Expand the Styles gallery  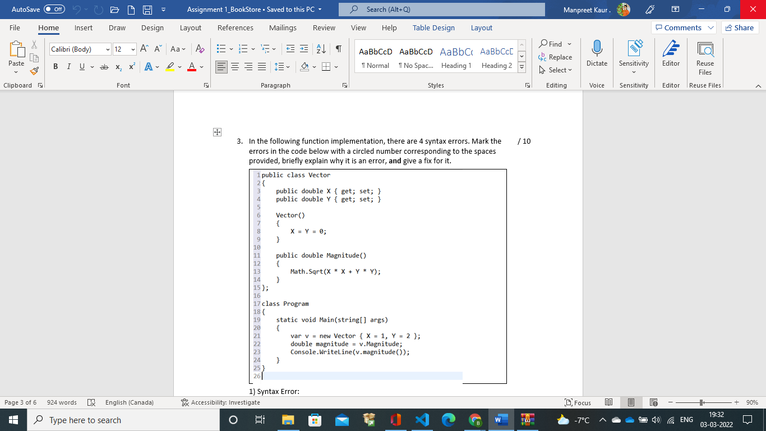click(x=522, y=67)
